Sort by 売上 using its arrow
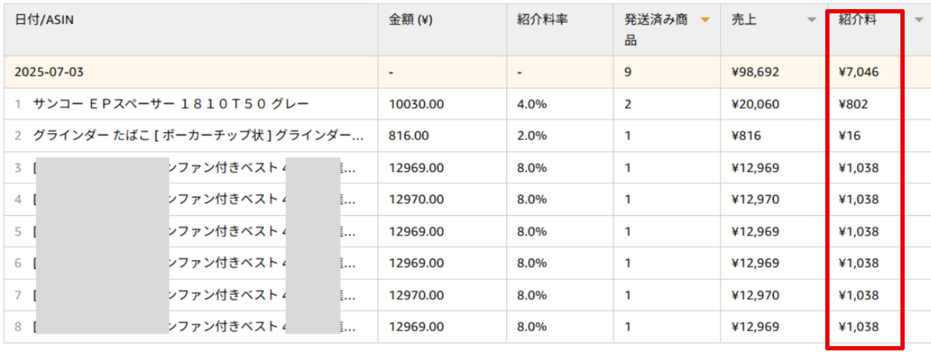931x352 pixels. click(811, 20)
